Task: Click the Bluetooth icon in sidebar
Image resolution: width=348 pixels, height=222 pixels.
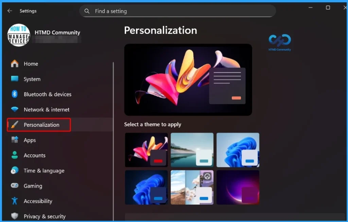Action: coord(15,94)
